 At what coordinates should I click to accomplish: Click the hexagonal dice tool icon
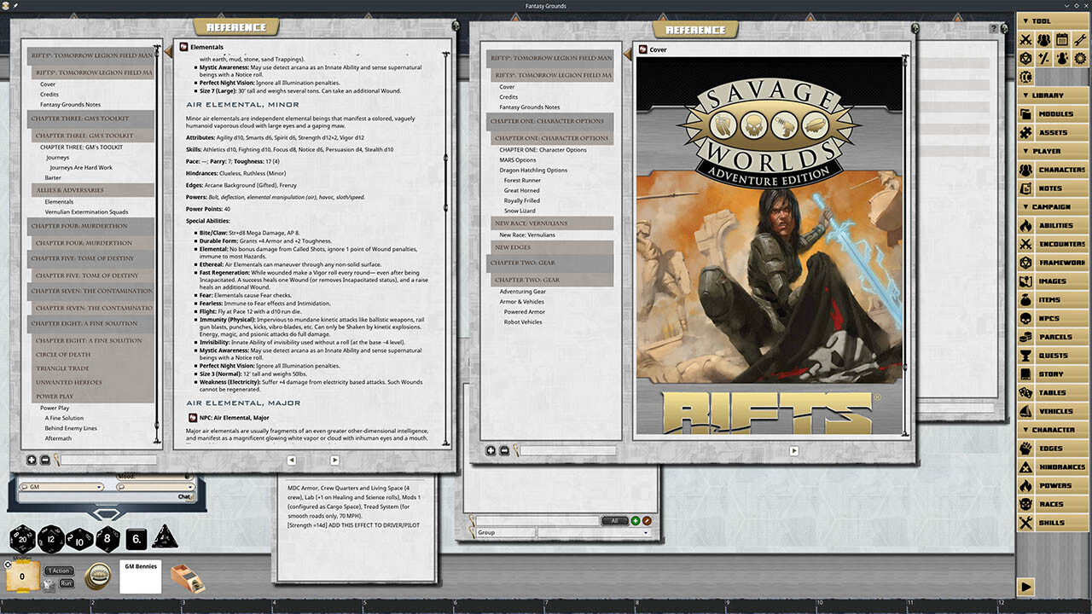(x=1025, y=57)
